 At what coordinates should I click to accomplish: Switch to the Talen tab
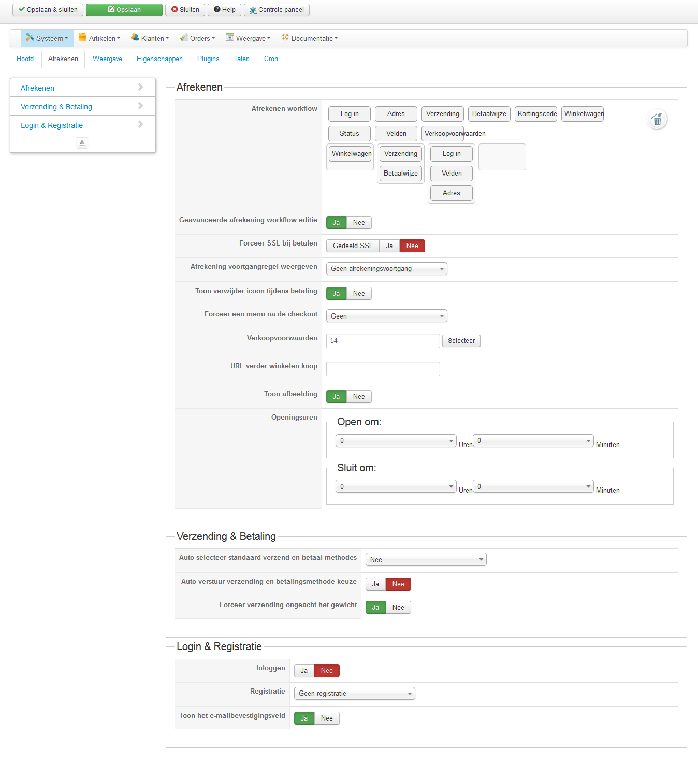[x=242, y=59]
